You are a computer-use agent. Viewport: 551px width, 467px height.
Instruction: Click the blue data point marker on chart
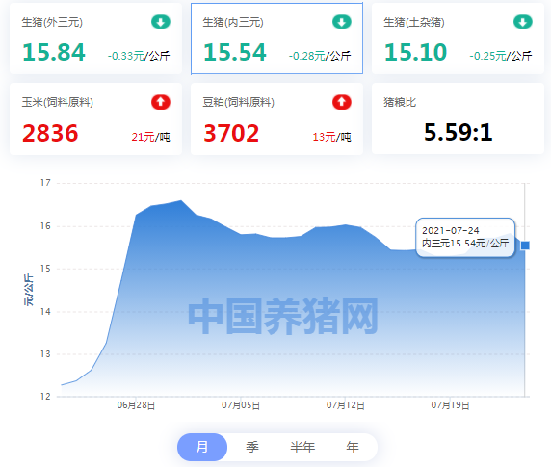(x=525, y=246)
